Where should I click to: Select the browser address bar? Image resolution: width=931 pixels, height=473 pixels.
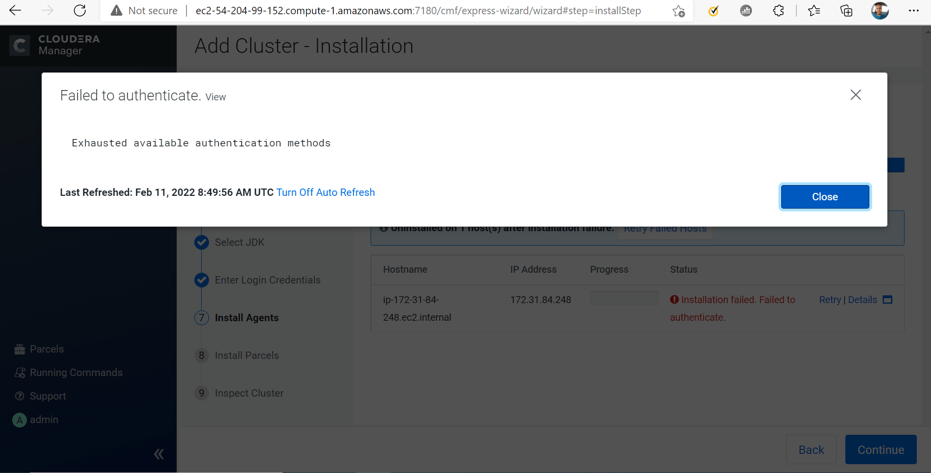(416, 10)
